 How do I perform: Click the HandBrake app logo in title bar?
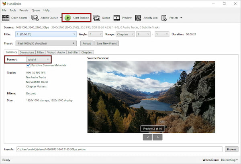pyautogui.click(x=4, y=3)
